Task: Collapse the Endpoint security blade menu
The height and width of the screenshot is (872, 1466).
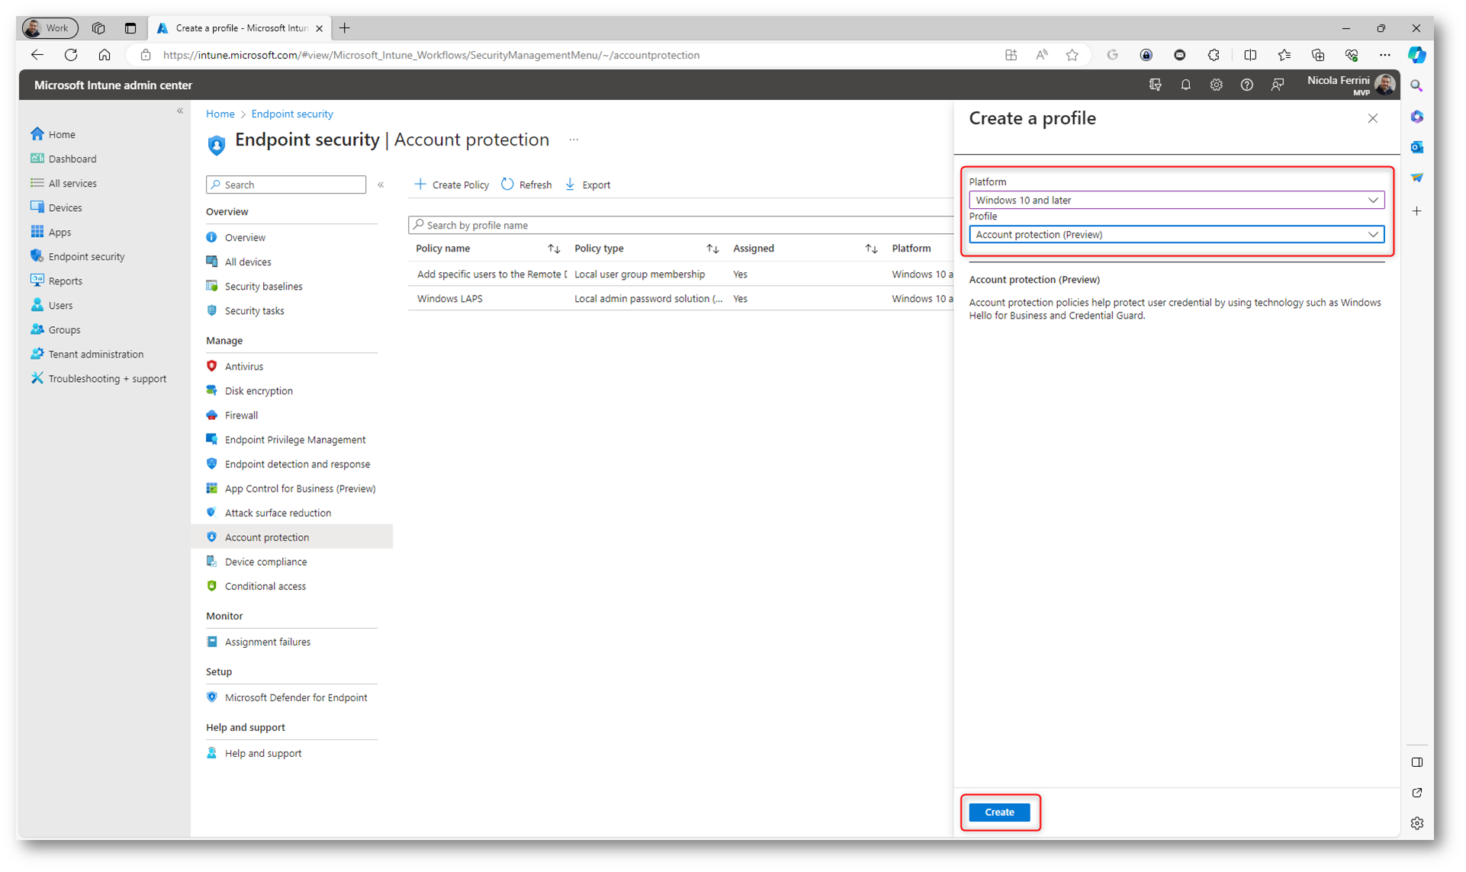Action: pyautogui.click(x=381, y=184)
